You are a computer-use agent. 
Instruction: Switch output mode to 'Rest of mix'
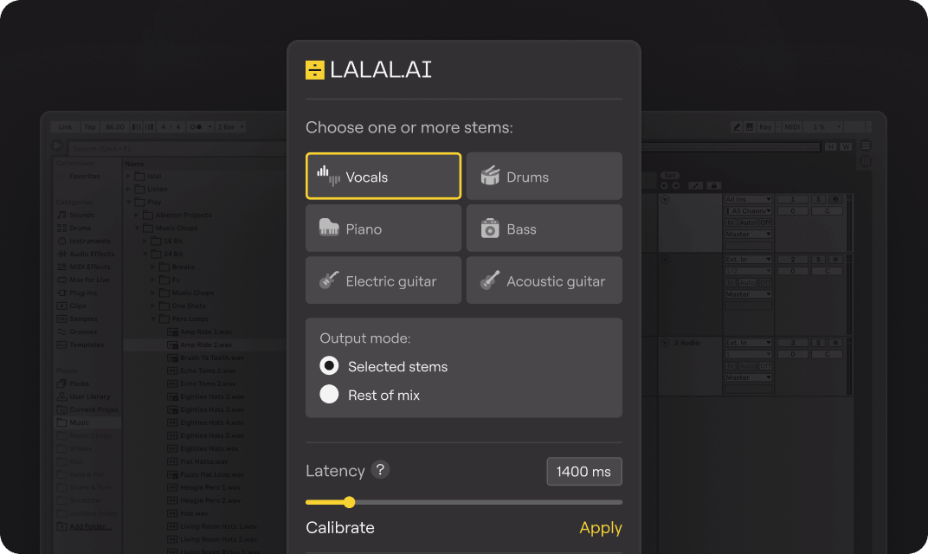click(329, 395)
